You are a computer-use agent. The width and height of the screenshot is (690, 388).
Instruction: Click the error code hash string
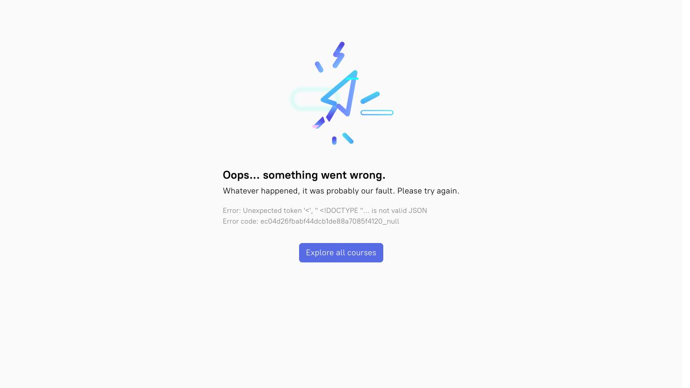tap(330, 221)
